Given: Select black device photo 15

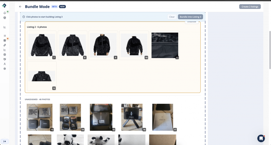Looking at the screenshot, I should (101, 117).
